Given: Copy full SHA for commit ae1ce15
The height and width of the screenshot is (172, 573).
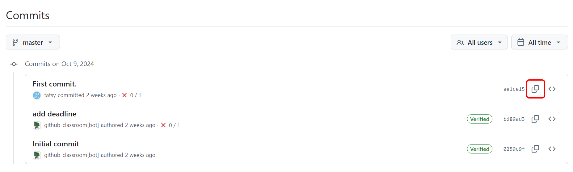Looking at the screenshot, I should click(x=535, y=89).
